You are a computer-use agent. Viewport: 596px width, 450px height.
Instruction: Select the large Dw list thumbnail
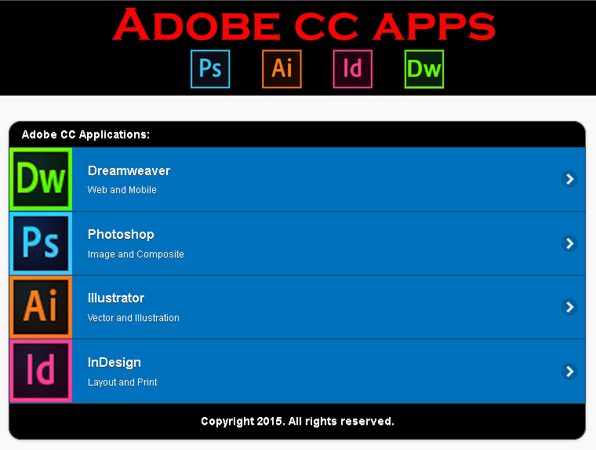[x=41, y=179]
